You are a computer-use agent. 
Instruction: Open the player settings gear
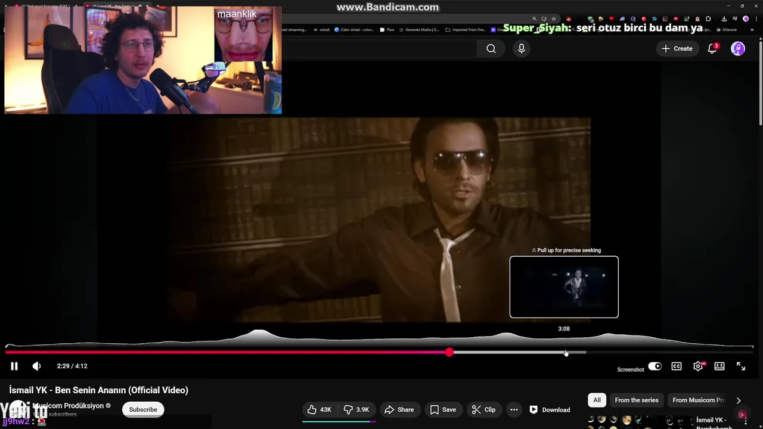[698, 366]
